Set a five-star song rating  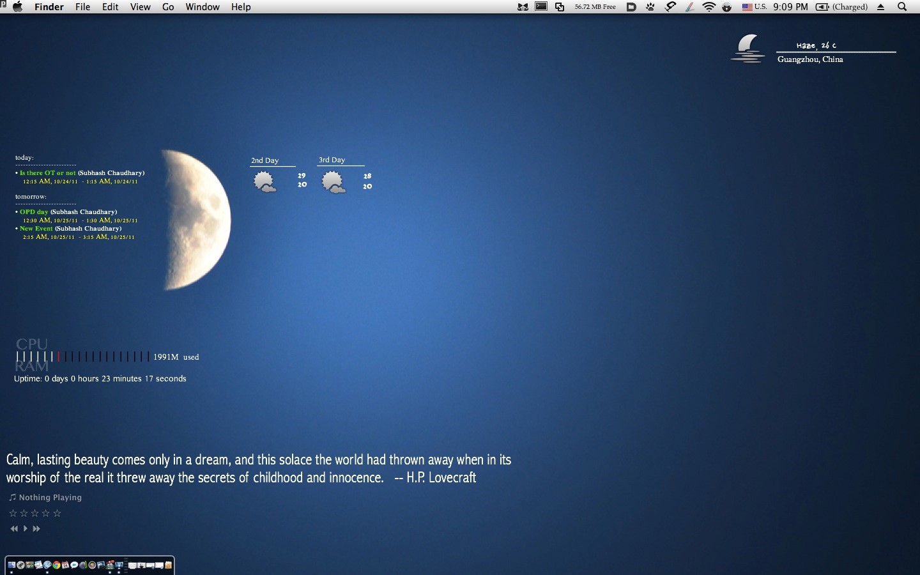(57, 513)
